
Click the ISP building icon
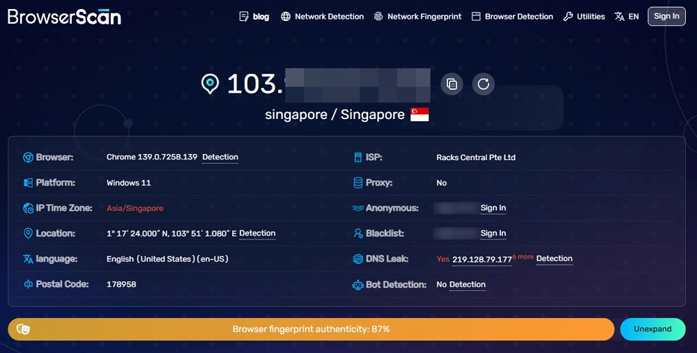(358, 157)
